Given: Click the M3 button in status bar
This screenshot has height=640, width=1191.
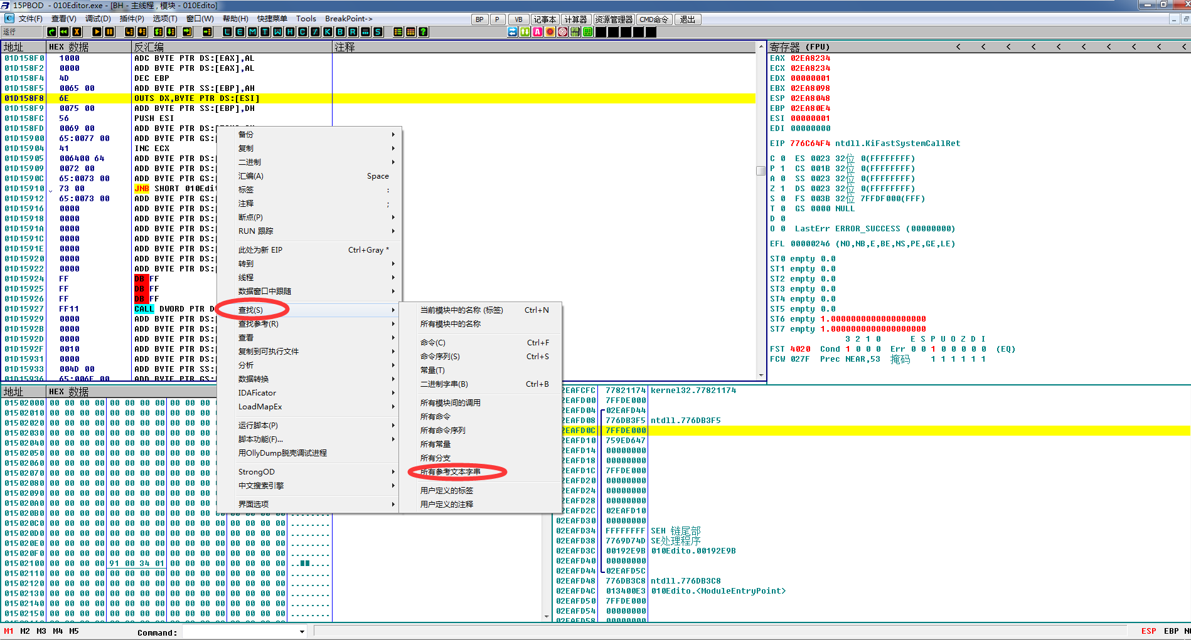Looking at the screenshot, I should [x=41, y=631].
